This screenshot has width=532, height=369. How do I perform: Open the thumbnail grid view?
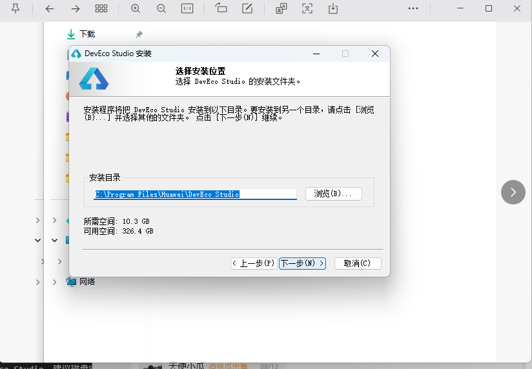tap(101, 8)
